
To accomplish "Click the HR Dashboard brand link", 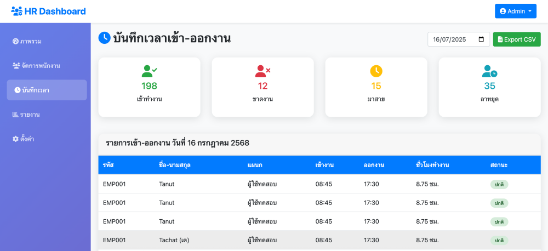I will click(x=48, y=11).
